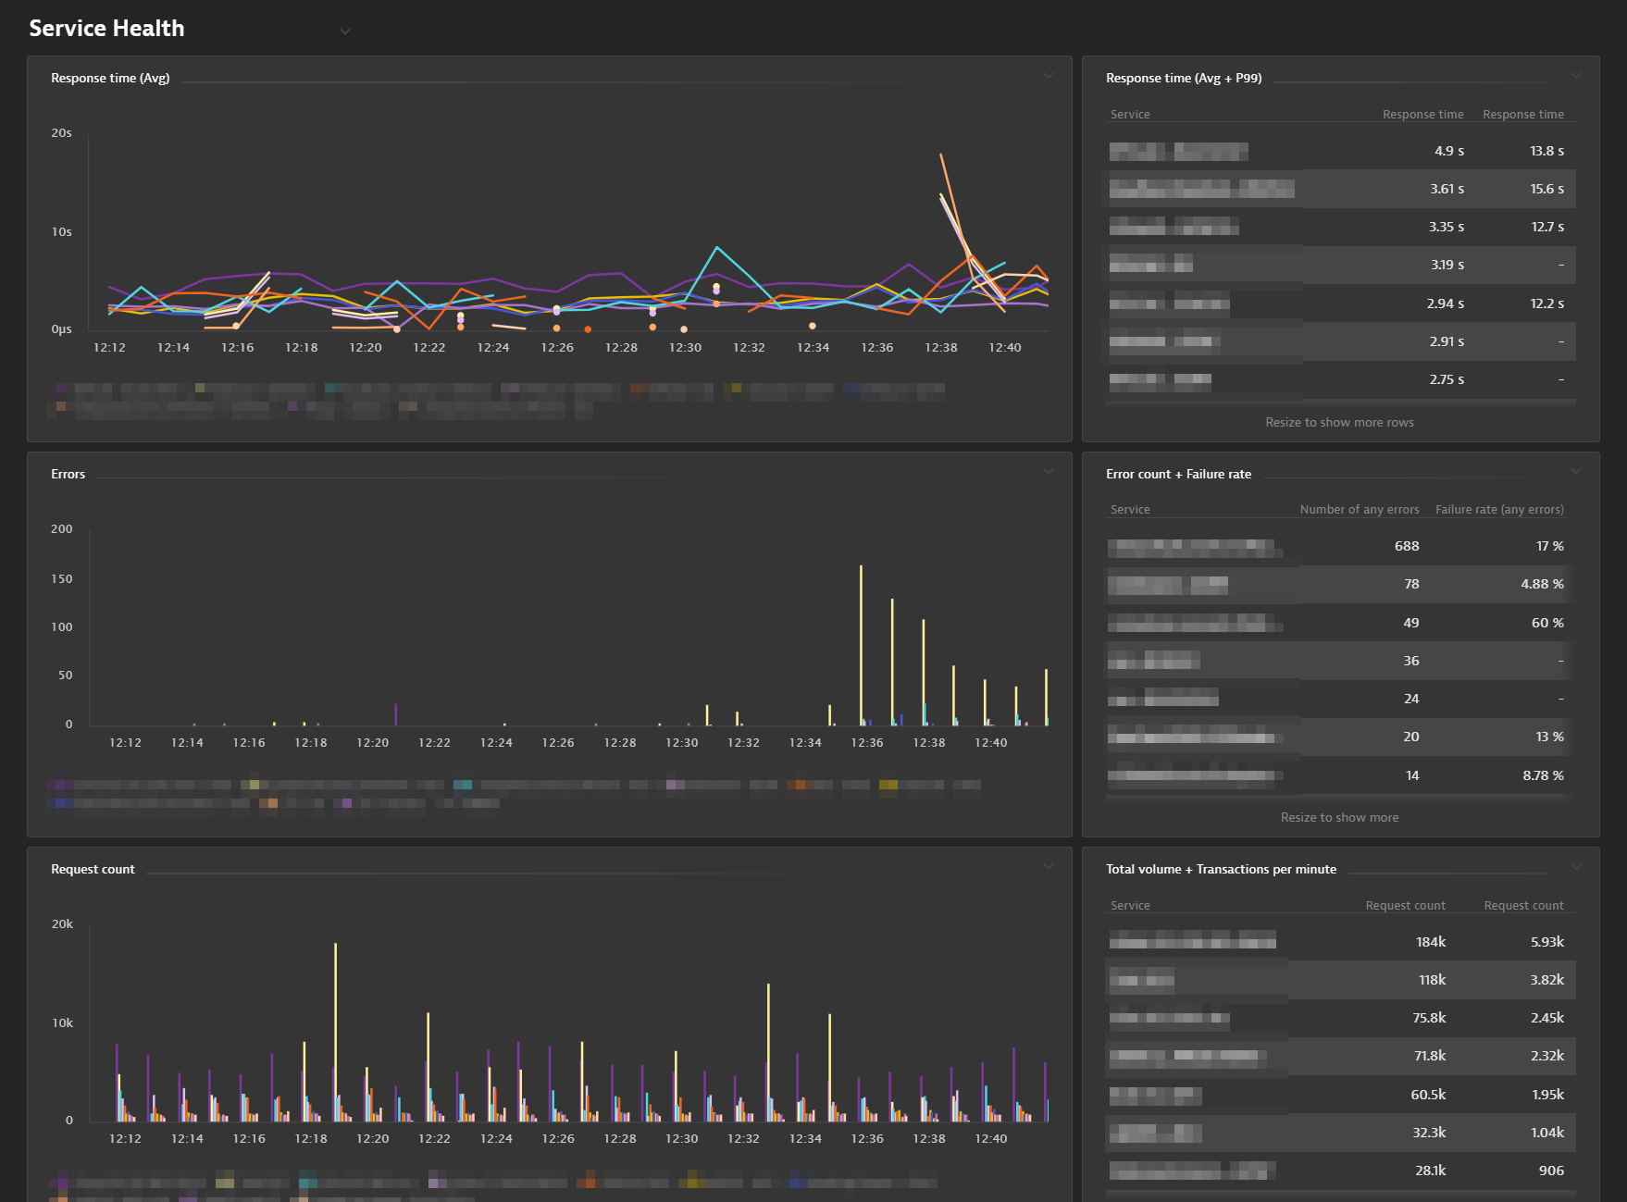This screenshot has width=1627, height=1202.
Task: Click the tallest yellow error bar near 12:36
Action: coord(861,645)
